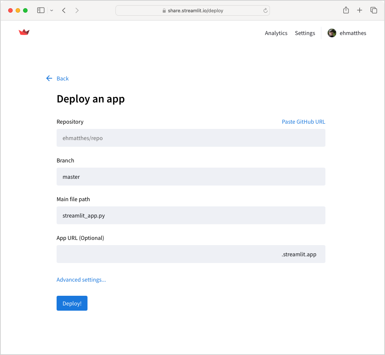Viewport: 385px width, 355px height.
Task: Click the Deploy an app heading
Action: tap(90, 99)
